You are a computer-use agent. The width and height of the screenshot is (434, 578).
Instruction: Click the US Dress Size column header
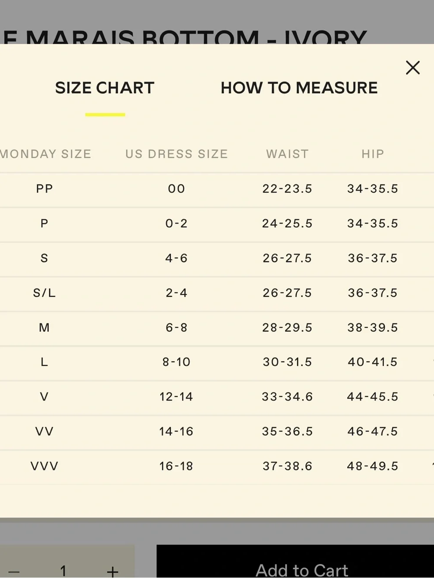click(177, 154)
